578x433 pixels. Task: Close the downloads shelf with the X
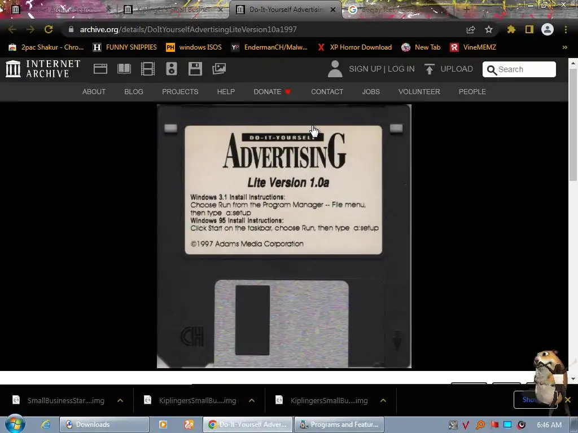tap(568, 400)
